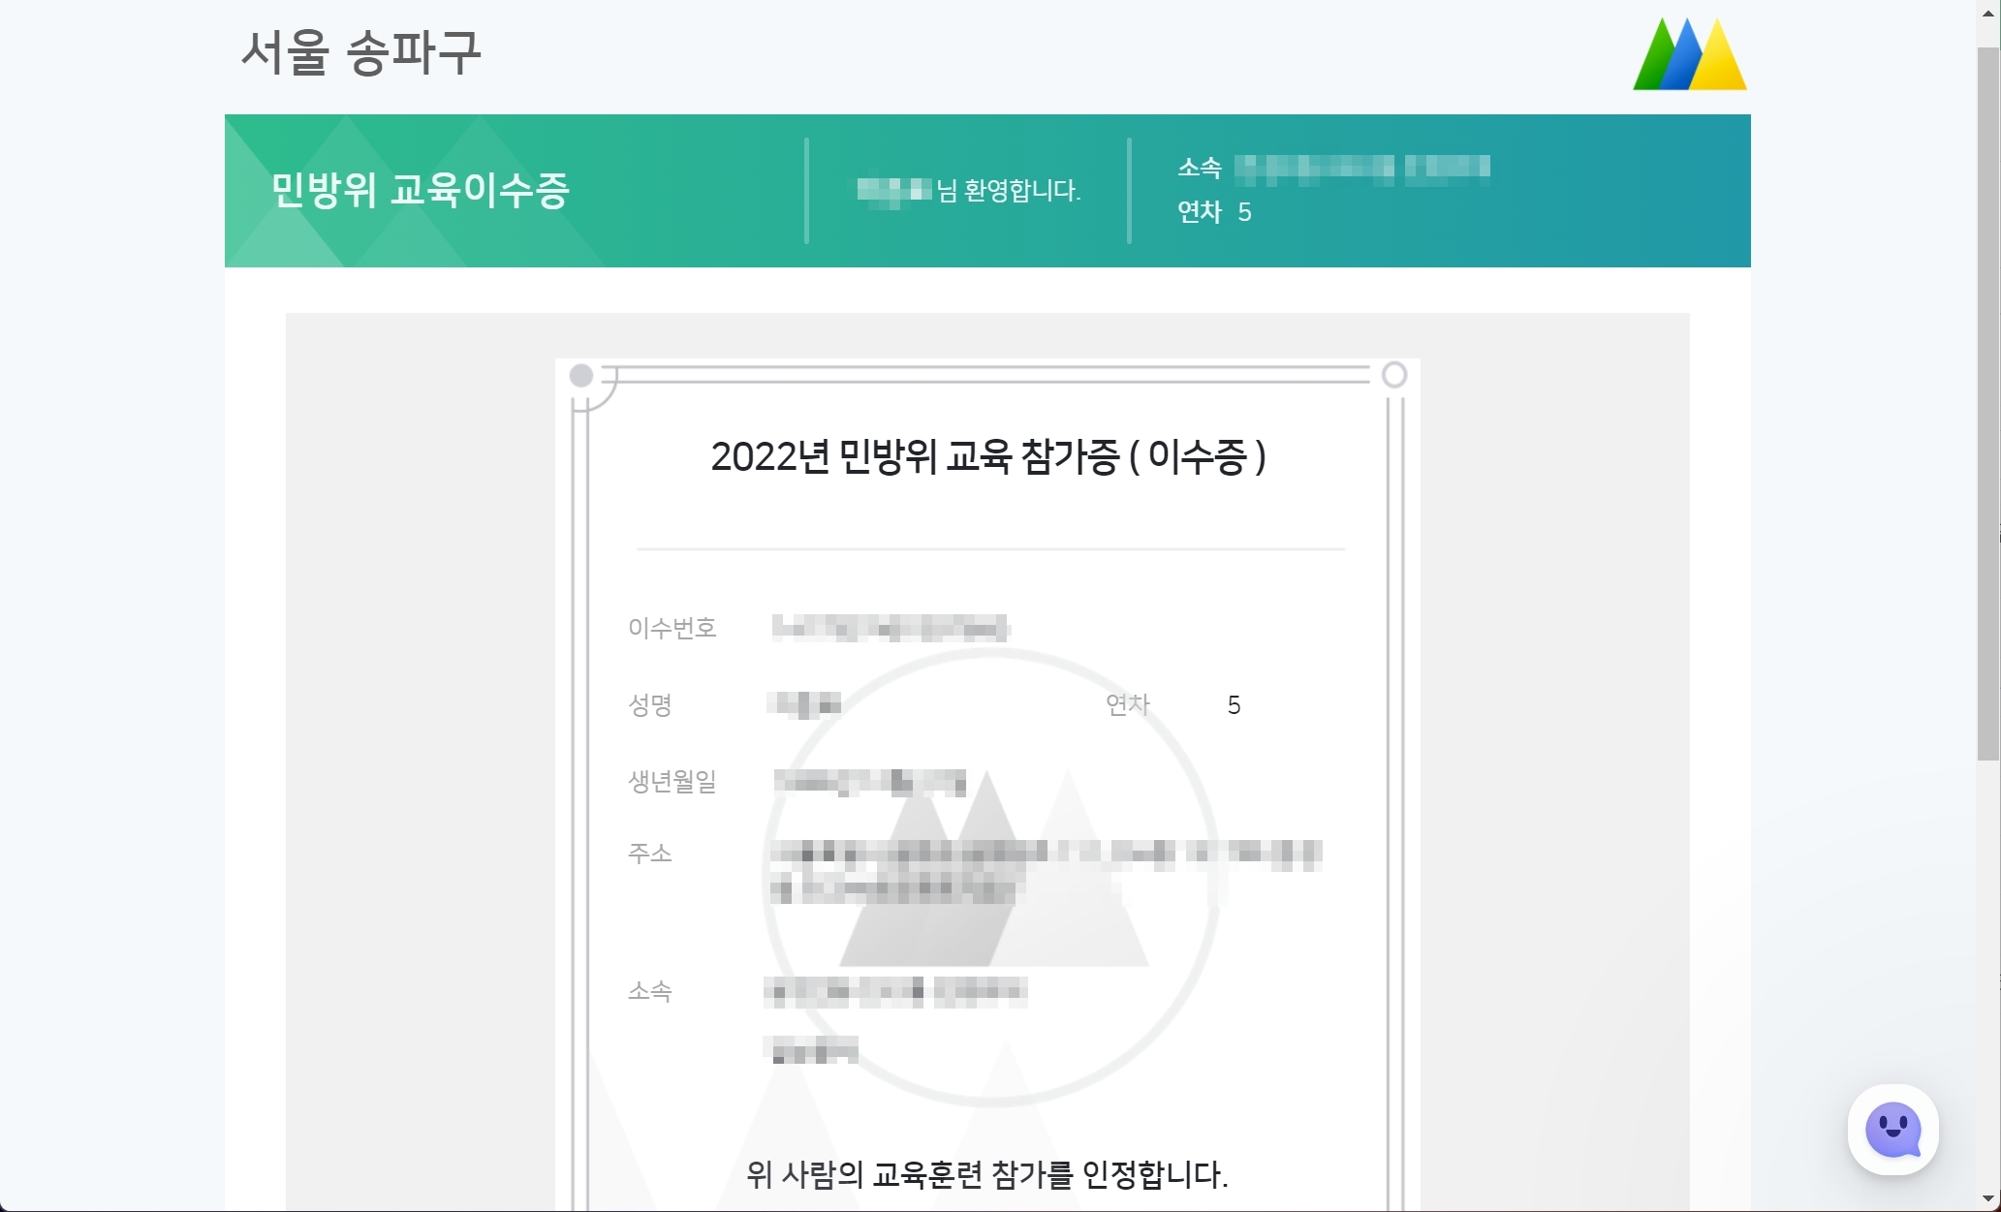This screenshot has height=1212, width=2001.
Task: Click the chatbot assistant icon
Action: coord(1892,1129)
